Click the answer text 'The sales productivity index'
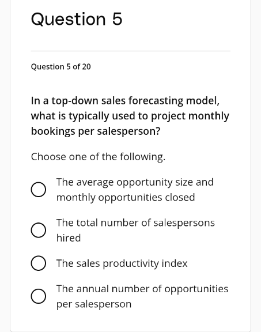The height and width of the screenshot is (332, 261). point(122,263)
